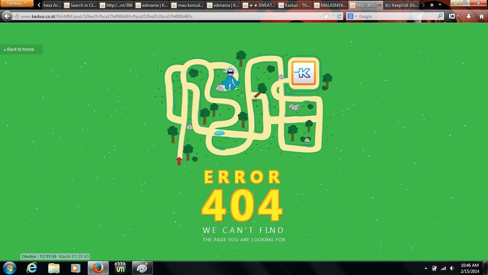
Task: Bookmark this page with the star icon
Action: (326, 16)
